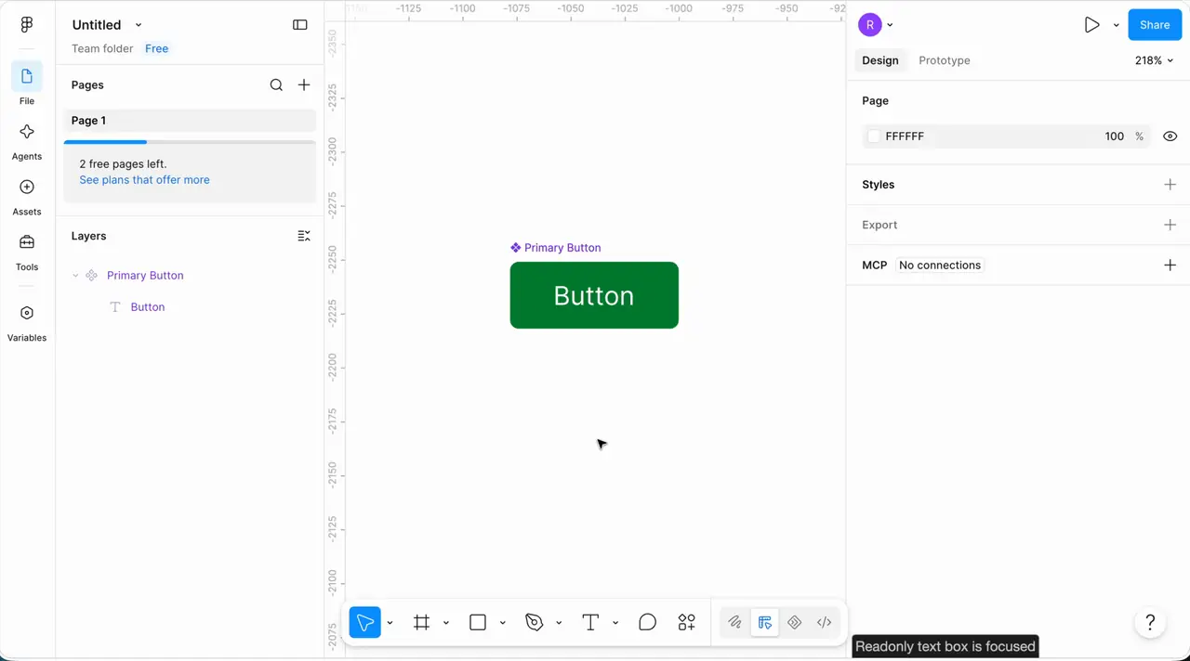
Task: Select the Pen tool
Action: tap(534, 622)
